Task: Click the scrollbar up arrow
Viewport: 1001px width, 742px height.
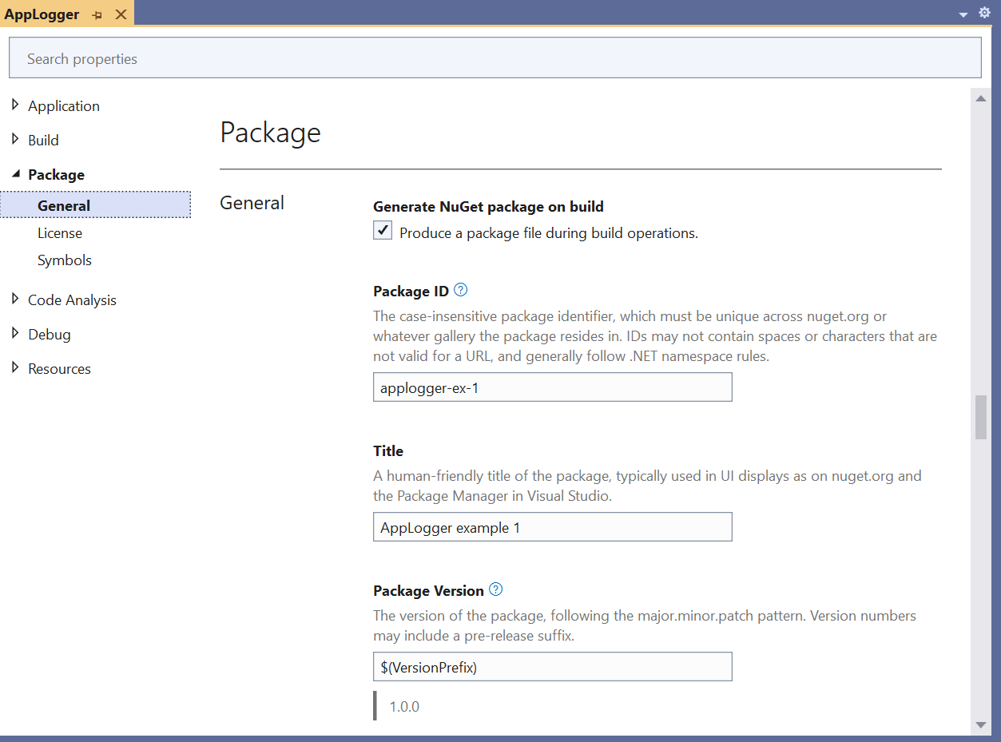Action: tap(981, 97)
